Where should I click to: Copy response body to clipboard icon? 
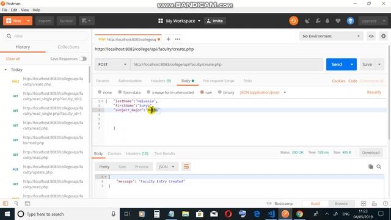371,167
